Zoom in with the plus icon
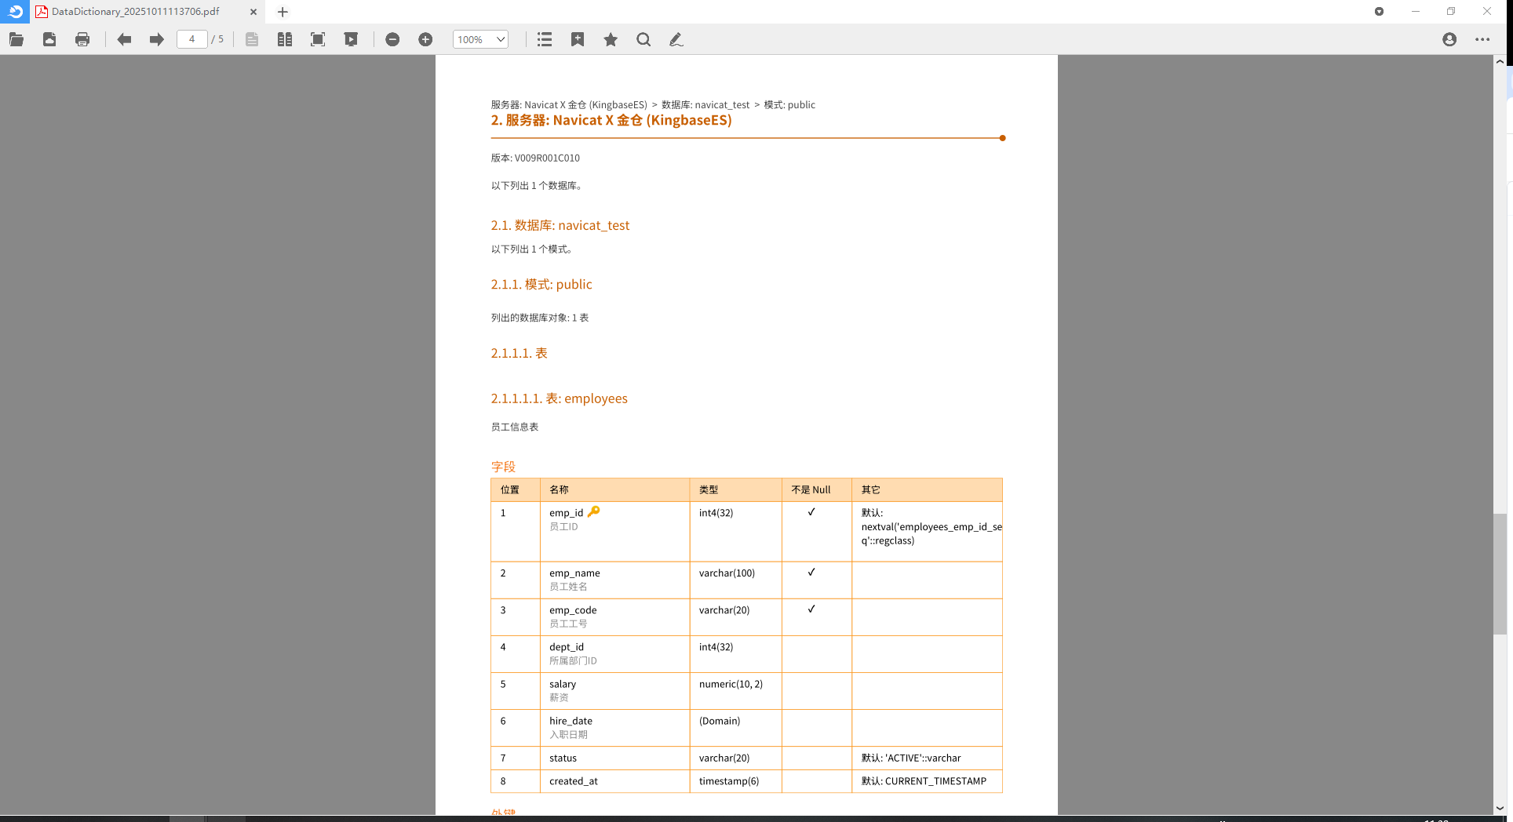Image resolution: width=1513 pixels, height=822 pixels. point(425,39)
